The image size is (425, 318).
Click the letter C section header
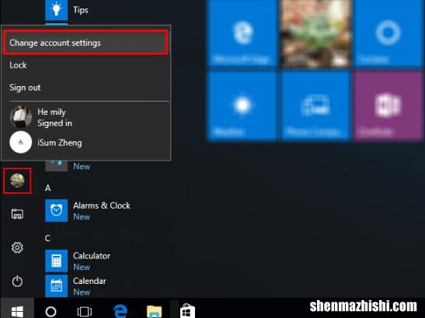coord(47,238)
